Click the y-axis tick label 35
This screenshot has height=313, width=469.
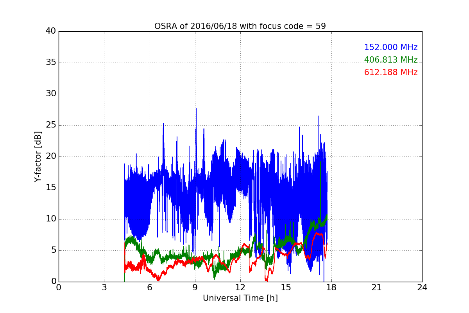(x=51, y=63)
